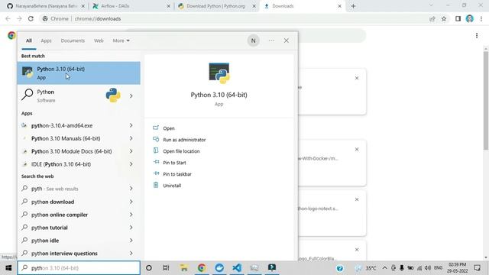The image size is (489, 275).
Task: Expand Python 3.10 Manuals chevron
Action: click(131, 138)
